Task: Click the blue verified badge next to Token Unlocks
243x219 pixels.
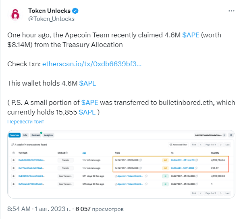Action: (75, 11)
